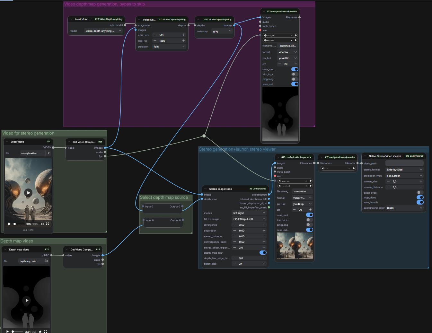Click depth map preview thumbnail in node #23
This screenshot has height=333, width=432.
[x=280, y=114]
